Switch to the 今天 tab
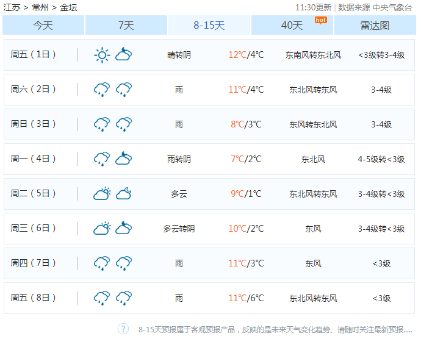 point(43,26)
